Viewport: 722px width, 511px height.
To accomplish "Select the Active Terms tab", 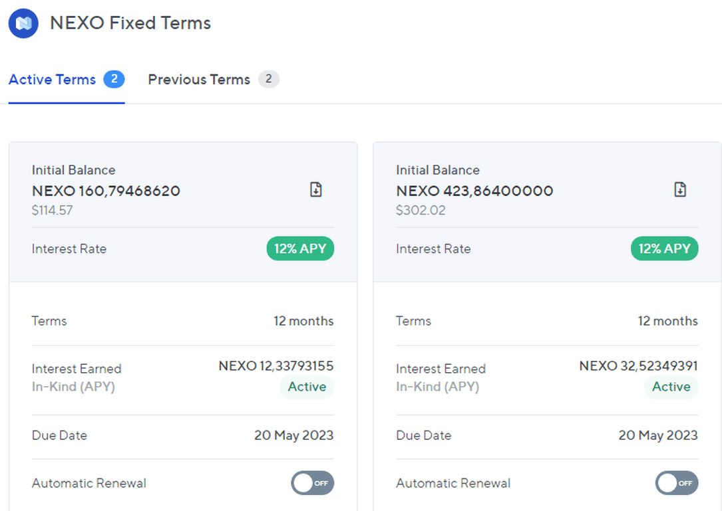I will click(53, 80).
